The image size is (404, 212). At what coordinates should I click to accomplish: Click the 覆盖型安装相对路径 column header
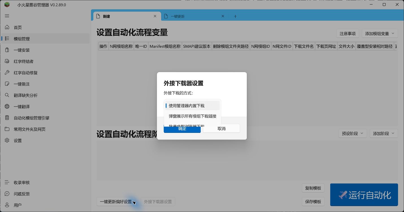click(375, 46)
